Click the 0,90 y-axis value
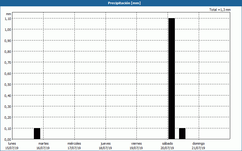This screenshot has width=242, height=151. [x=8, y=41]
